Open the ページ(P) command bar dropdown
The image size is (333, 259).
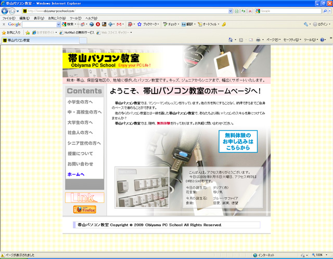(273, 40)
